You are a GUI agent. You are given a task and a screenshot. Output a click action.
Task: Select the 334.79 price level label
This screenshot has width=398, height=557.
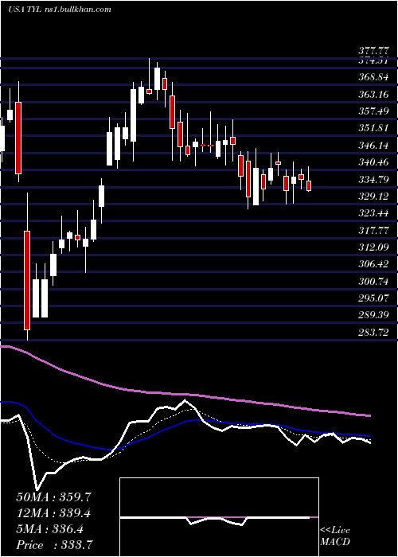point(373,179)
